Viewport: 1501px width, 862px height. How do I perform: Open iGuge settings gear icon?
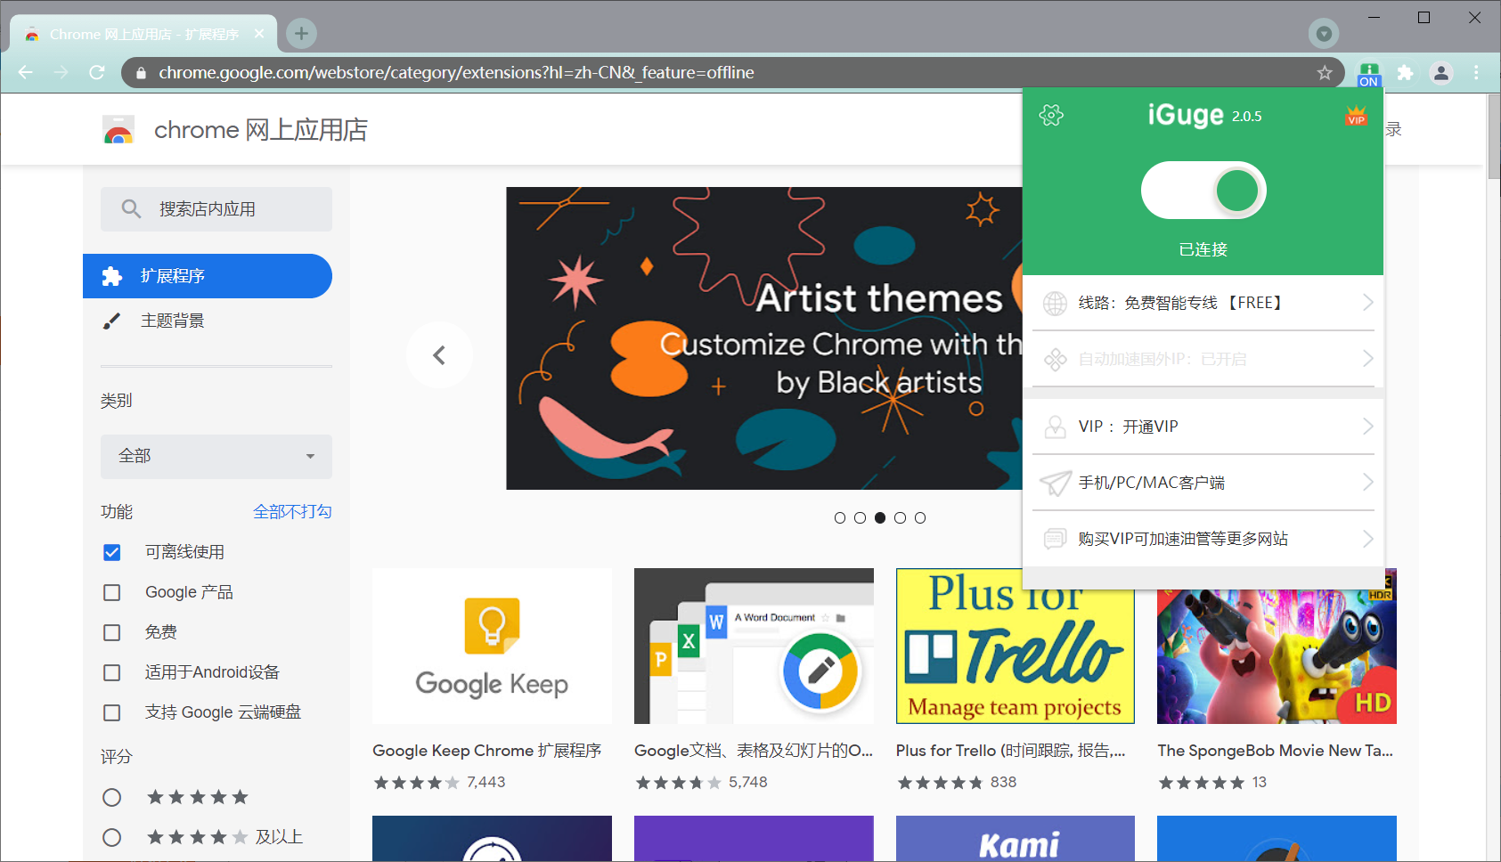[x=1051, y=115]
